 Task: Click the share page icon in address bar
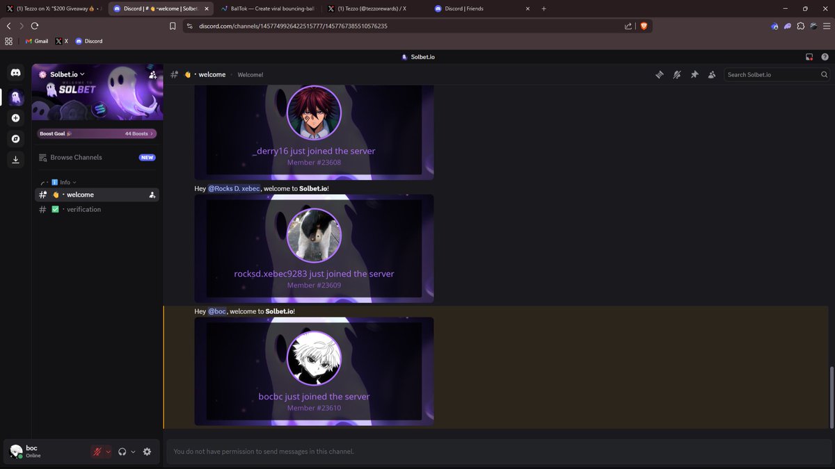tap(628, 26)
